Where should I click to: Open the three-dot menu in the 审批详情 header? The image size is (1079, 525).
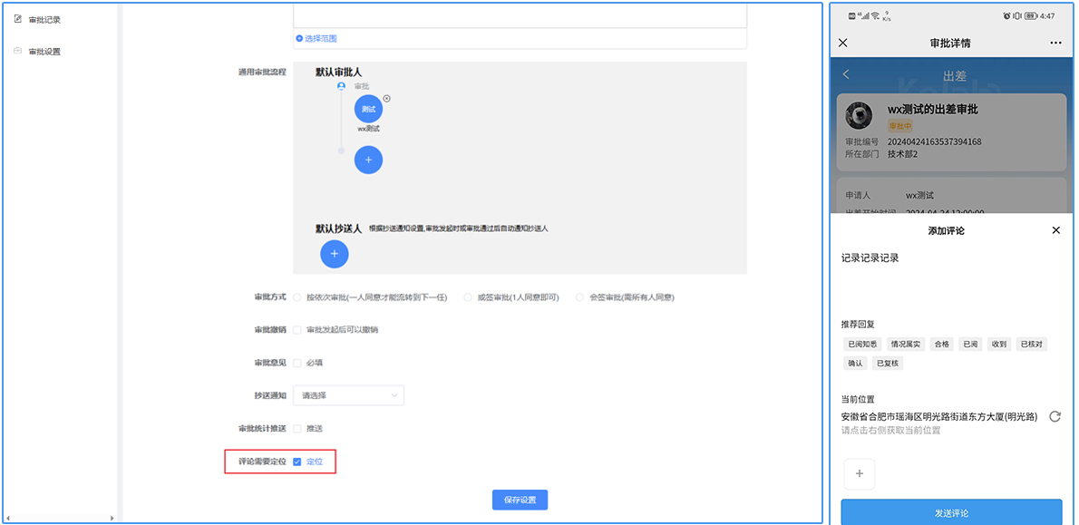tap(1056, 43)
